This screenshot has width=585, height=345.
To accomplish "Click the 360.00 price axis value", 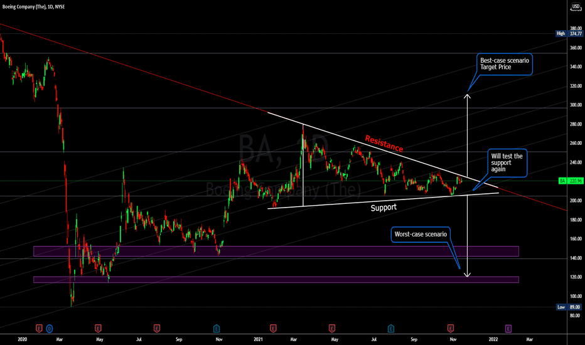I will 576,48.
